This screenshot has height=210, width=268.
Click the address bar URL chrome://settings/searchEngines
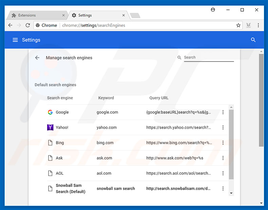[x=94, y=25]
